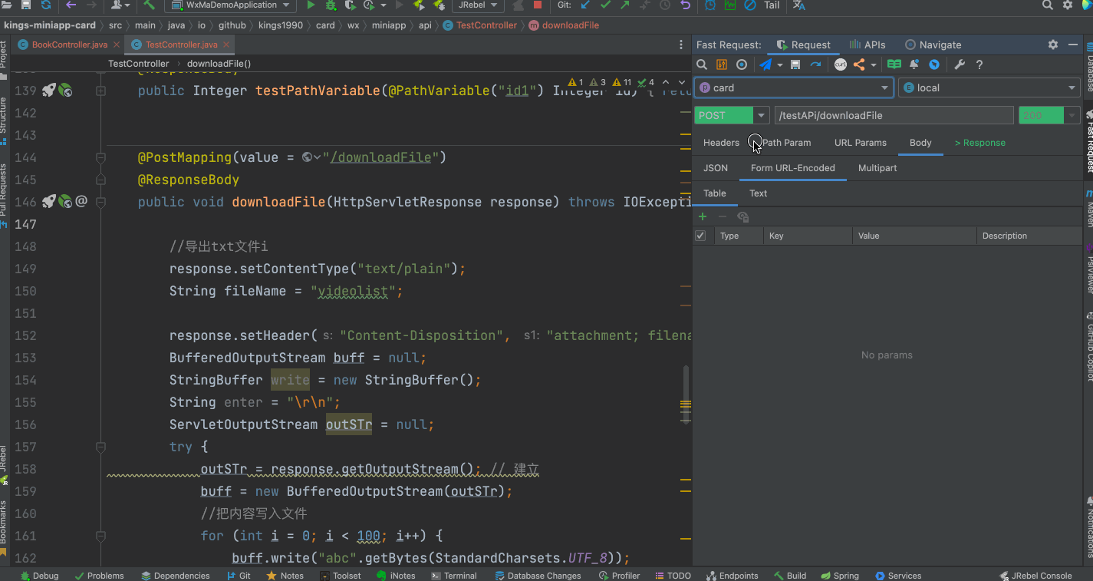Send request with the paper plane icon
Image resolution: width=1093 pixels, height=581 pixels.
[765, 65]
